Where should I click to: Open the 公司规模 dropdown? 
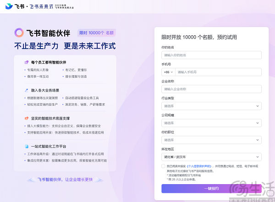pyautogui.click(x=211, y=123)
